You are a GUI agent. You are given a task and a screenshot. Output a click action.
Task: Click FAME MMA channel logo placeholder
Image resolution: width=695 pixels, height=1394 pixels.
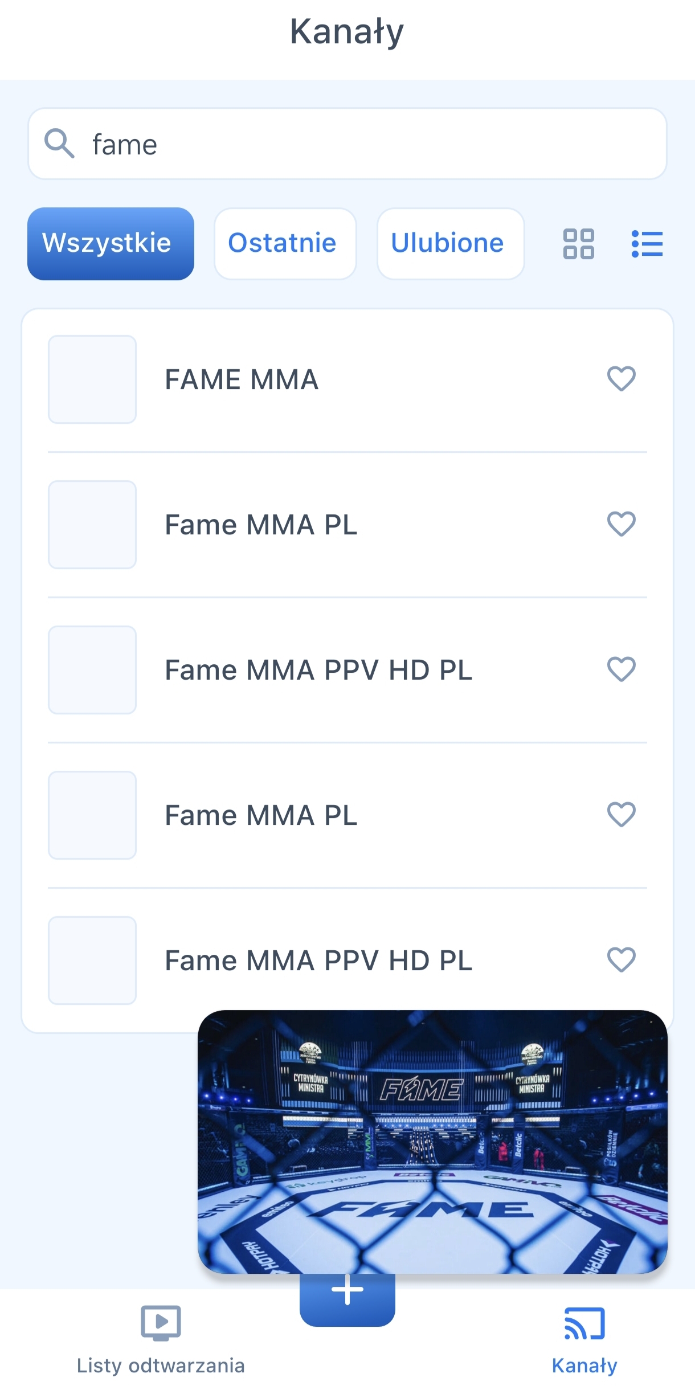[92, 379]
